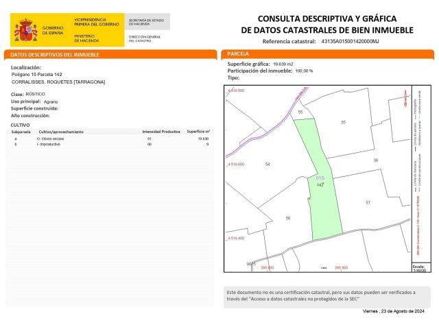The height and width of the screenshot is (329, 439).
Task: Click the 'Referencia catastral:' label
Action: 289,41
